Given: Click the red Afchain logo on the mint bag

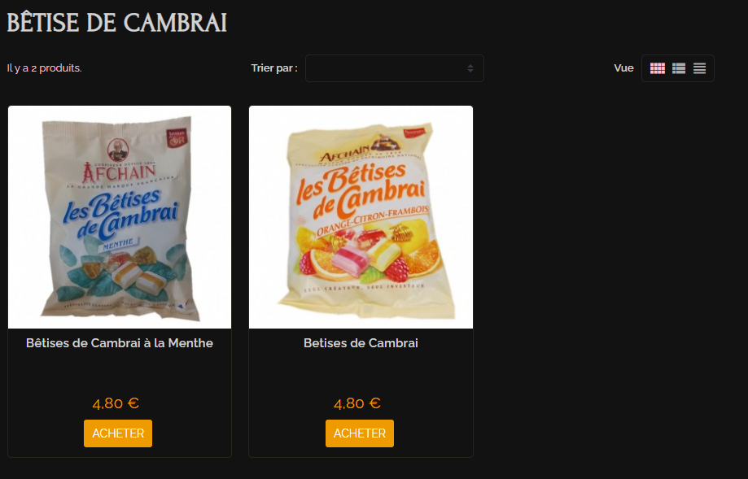Looking at the screenshot, I should pos(119,173).
